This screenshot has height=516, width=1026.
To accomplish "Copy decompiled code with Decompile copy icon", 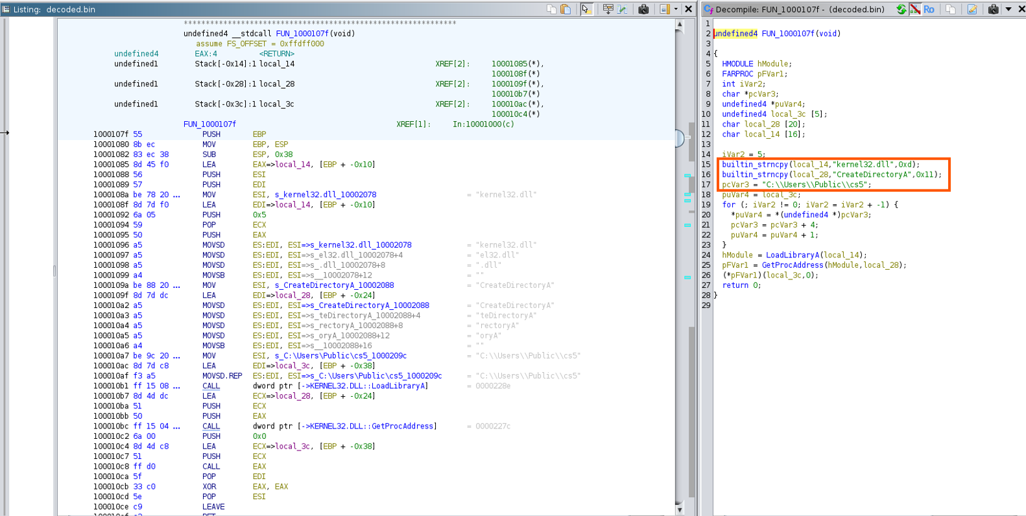I will (951, 9).
